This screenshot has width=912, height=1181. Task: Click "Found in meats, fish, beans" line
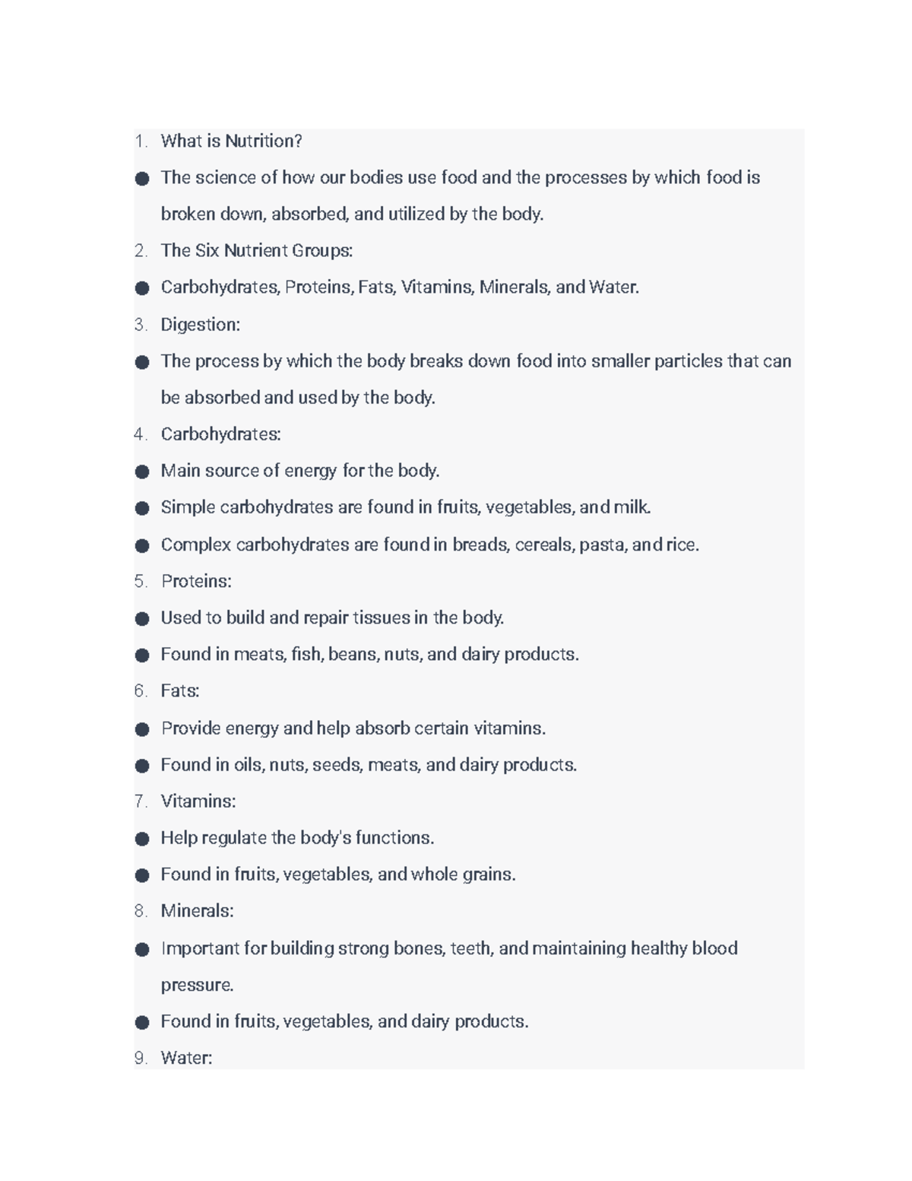369,655
